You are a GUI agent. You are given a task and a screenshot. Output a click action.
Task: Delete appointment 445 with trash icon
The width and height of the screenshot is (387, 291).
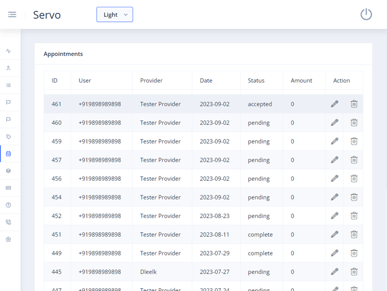[354, 272]
